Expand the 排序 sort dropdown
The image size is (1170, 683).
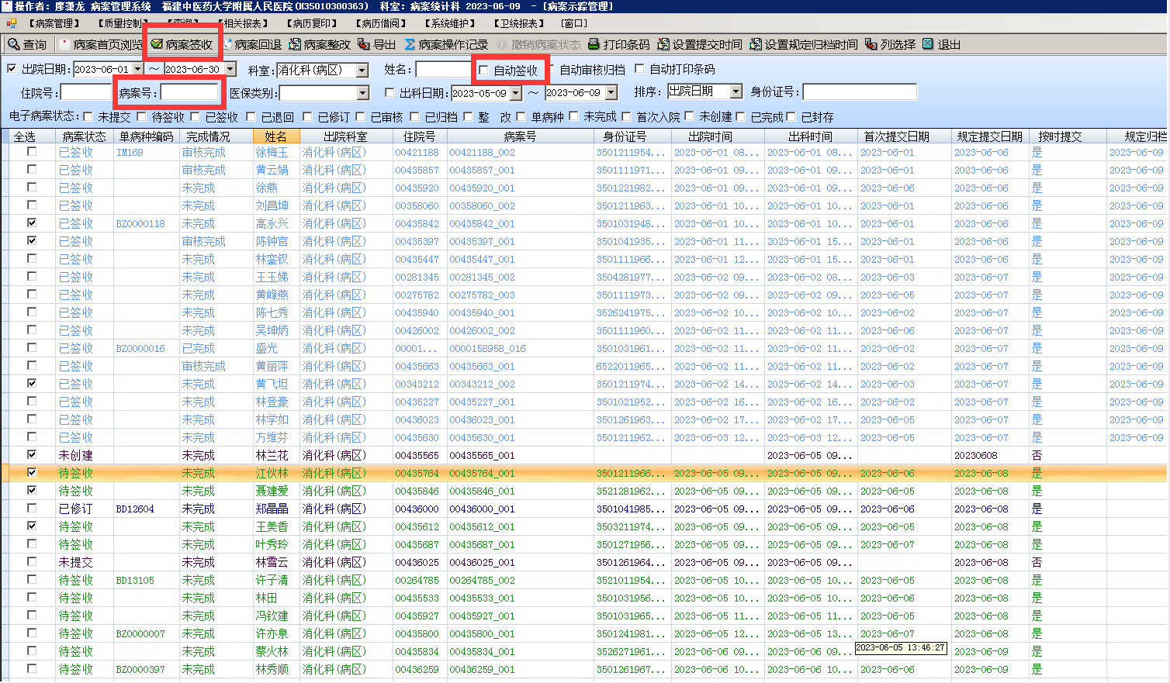pos(736,91)
